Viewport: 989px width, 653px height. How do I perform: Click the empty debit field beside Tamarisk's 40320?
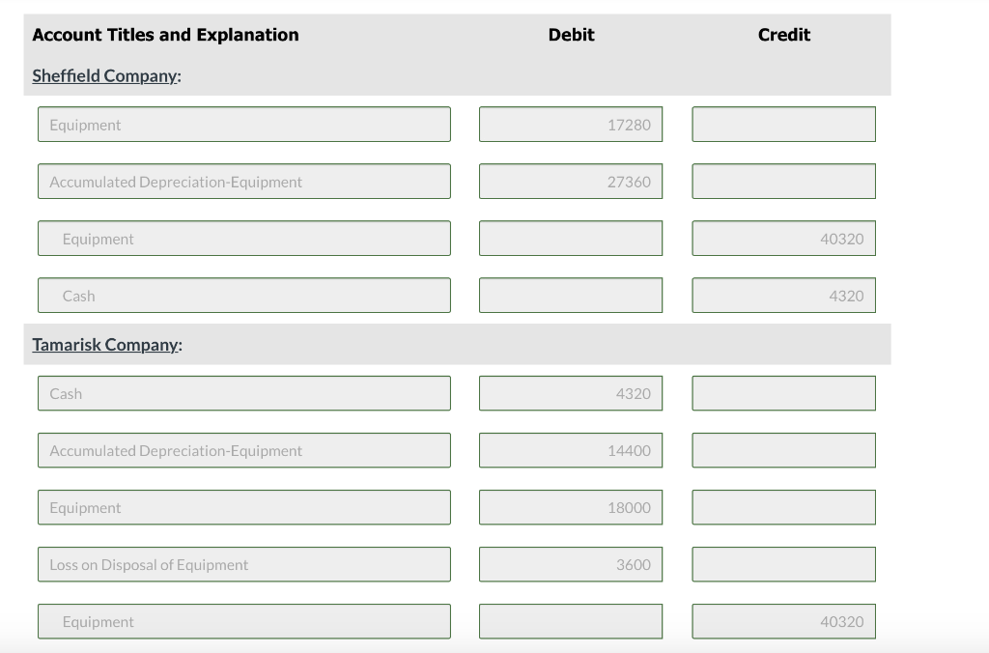tap(571, 621)
